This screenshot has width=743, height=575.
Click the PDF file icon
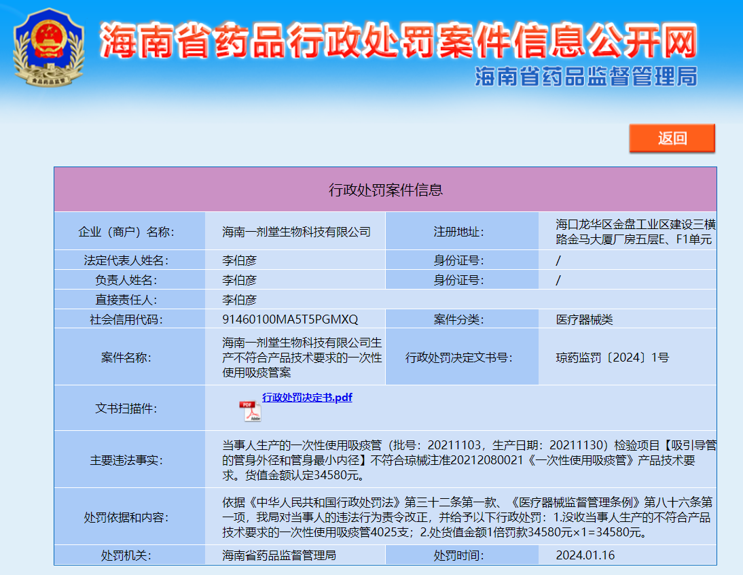coord(250,411)
